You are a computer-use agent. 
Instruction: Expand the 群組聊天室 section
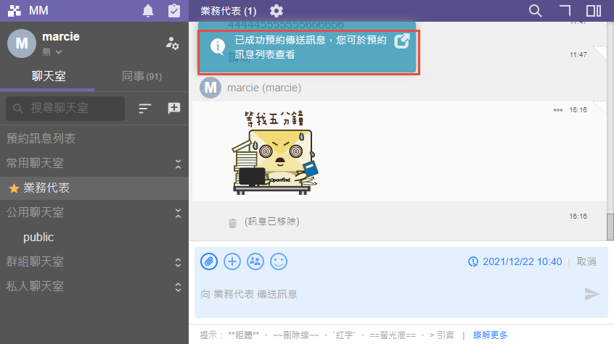click(178, 262)
